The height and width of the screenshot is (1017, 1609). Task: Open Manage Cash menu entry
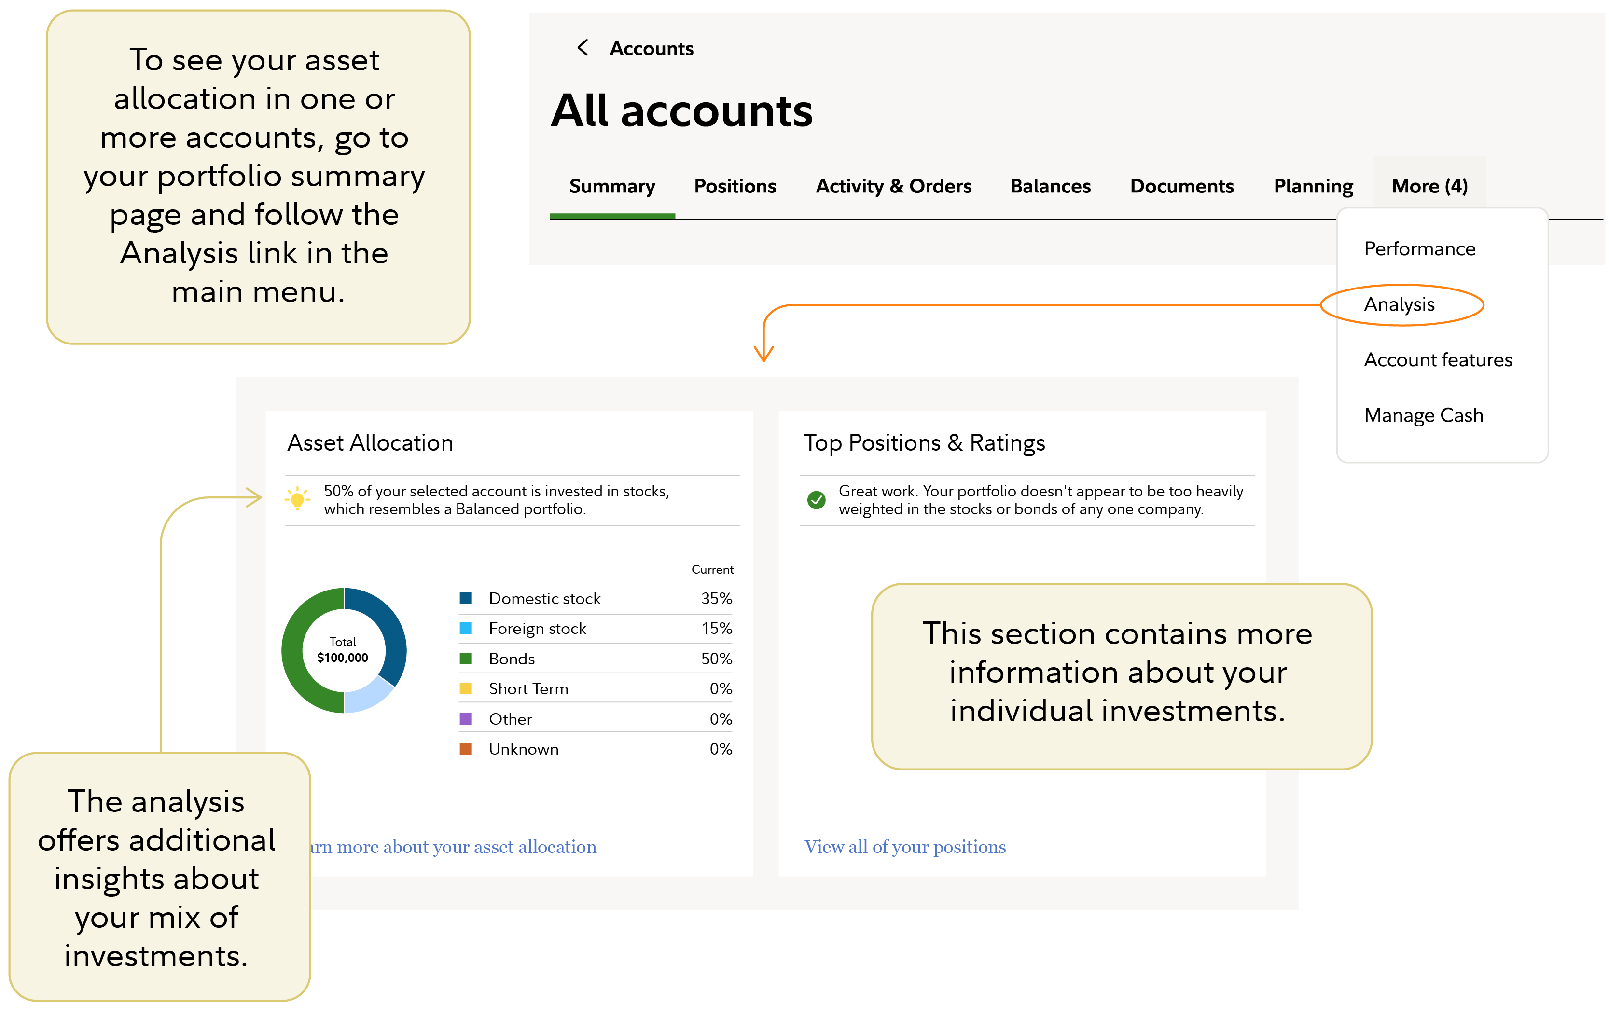[x=1423, y=415]
